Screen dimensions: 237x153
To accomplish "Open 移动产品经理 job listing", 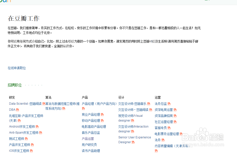I will tap(91, 121).
